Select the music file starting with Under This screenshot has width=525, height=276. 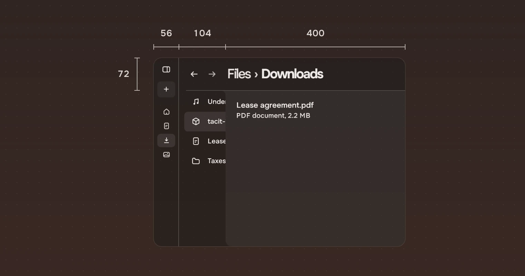pos(205,101)
